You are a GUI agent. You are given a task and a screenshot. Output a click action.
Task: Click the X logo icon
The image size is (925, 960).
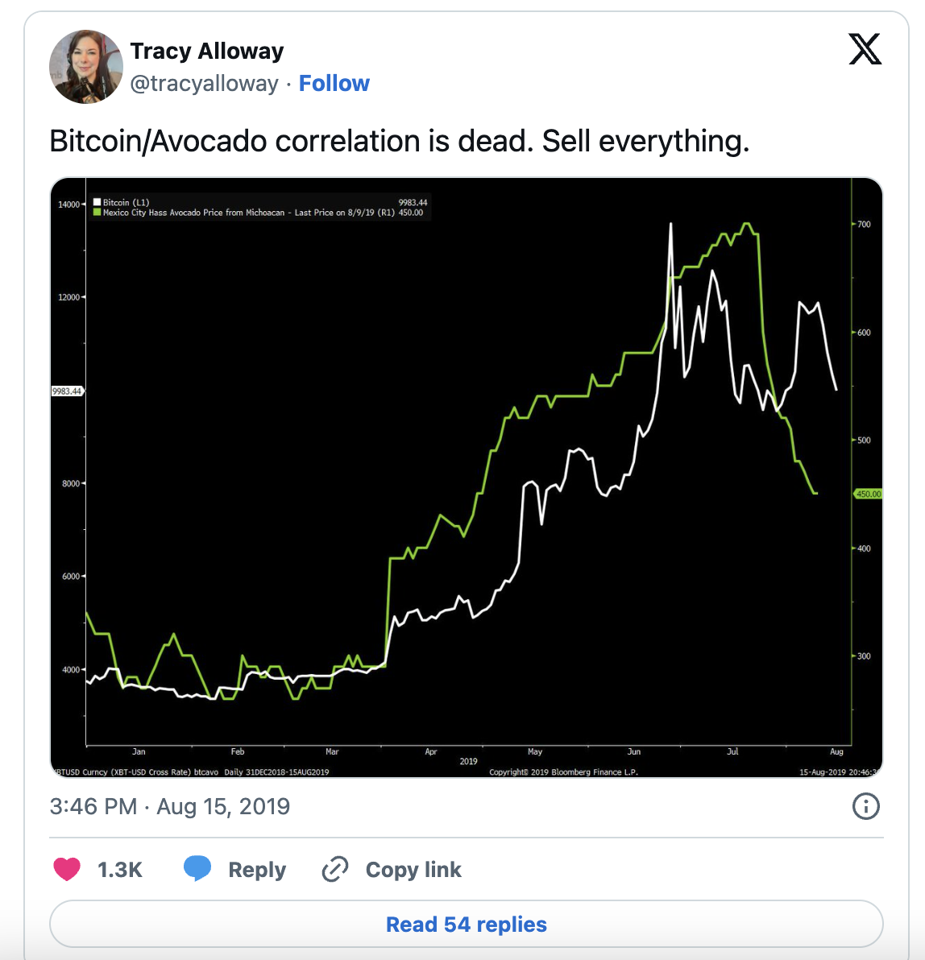865,49
